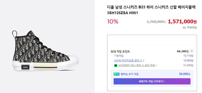This screenshot has width=202, height=93.
Task: Click the free shipping truck icon
Action: (x=185, y=27)
